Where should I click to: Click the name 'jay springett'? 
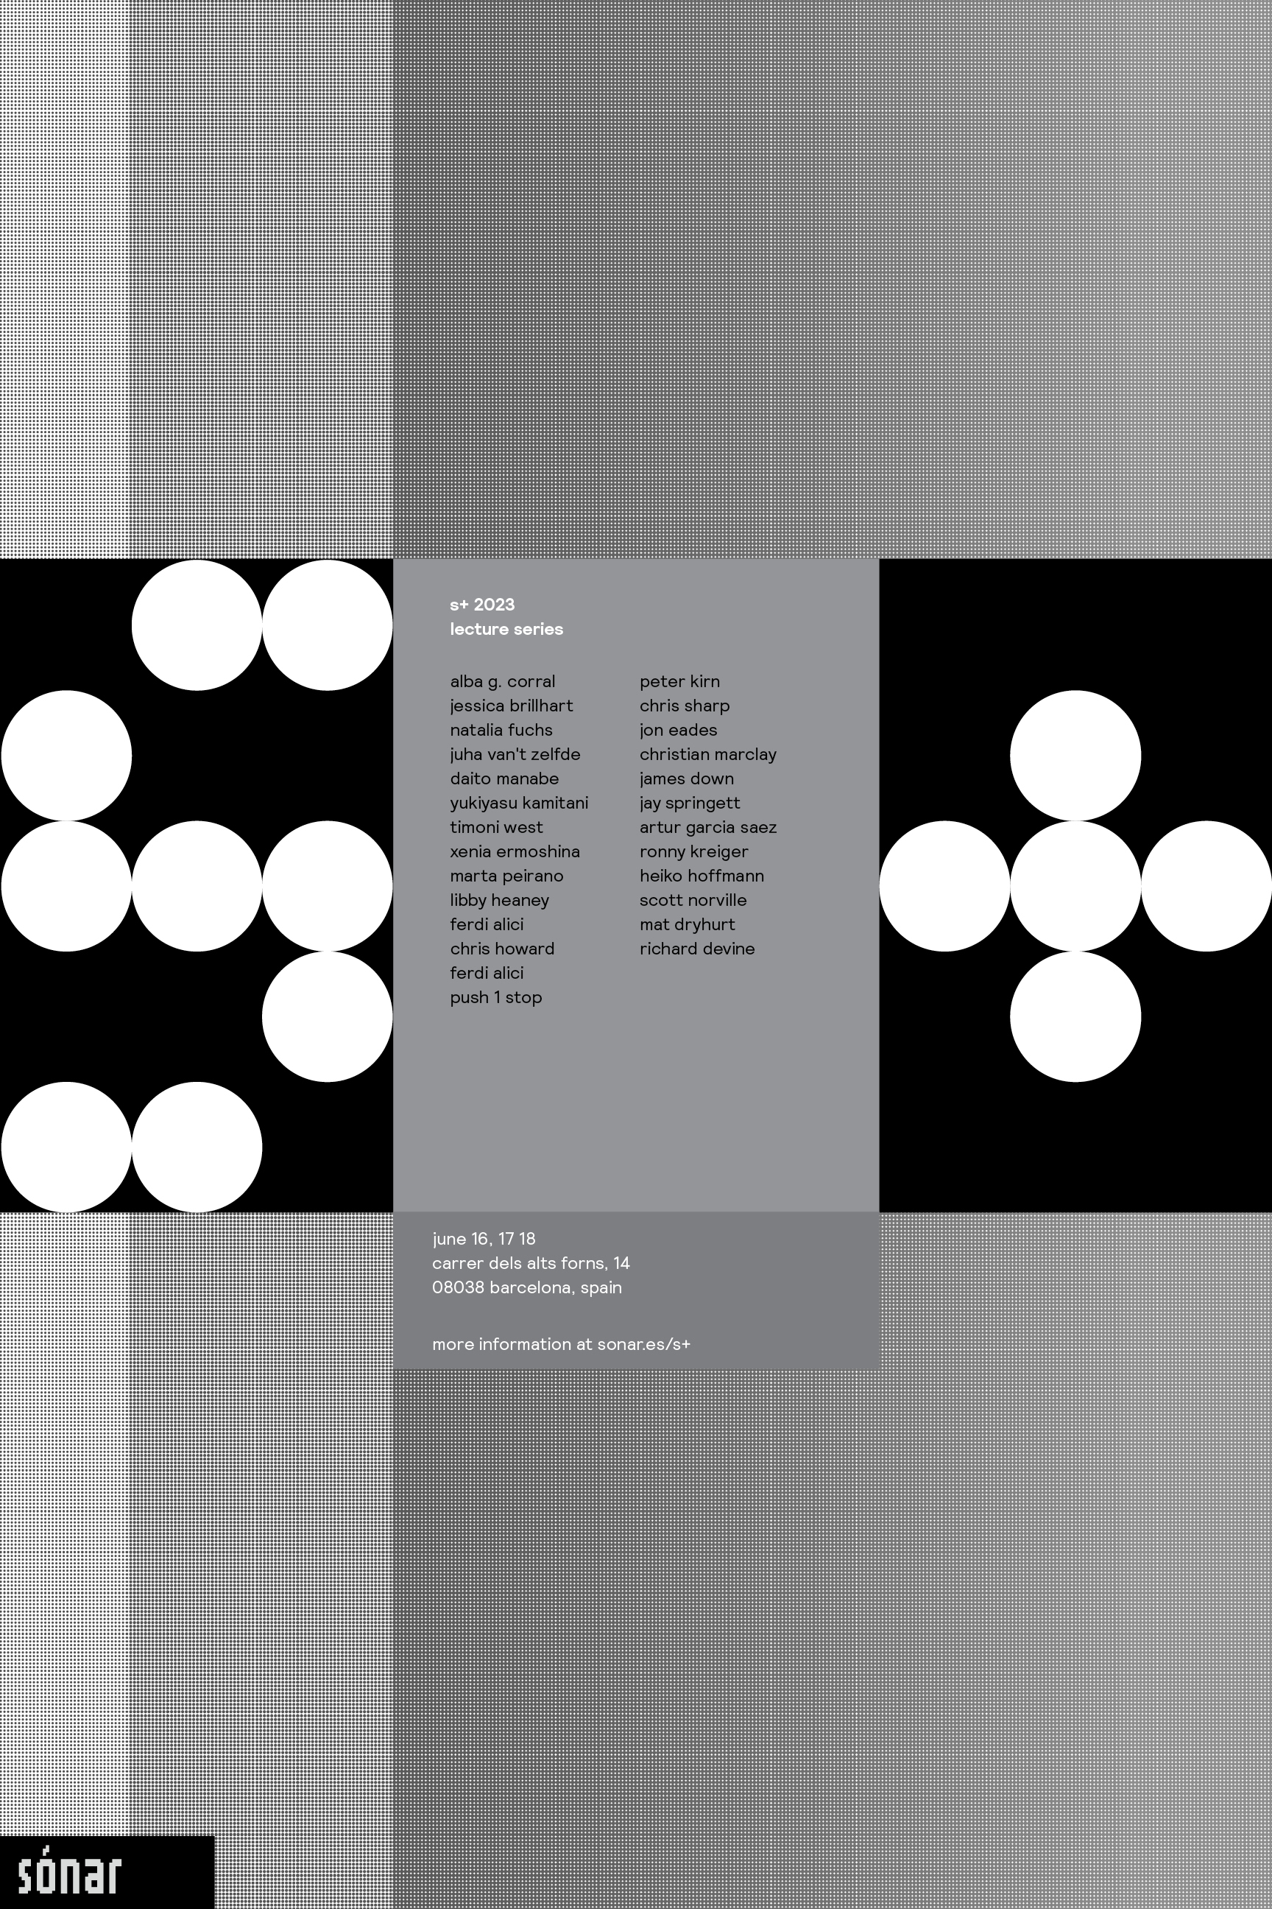(690, 804)
